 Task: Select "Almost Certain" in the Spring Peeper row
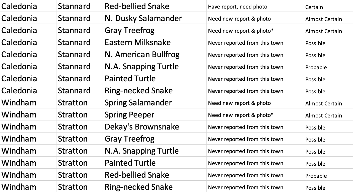click(x=323, y=115)
